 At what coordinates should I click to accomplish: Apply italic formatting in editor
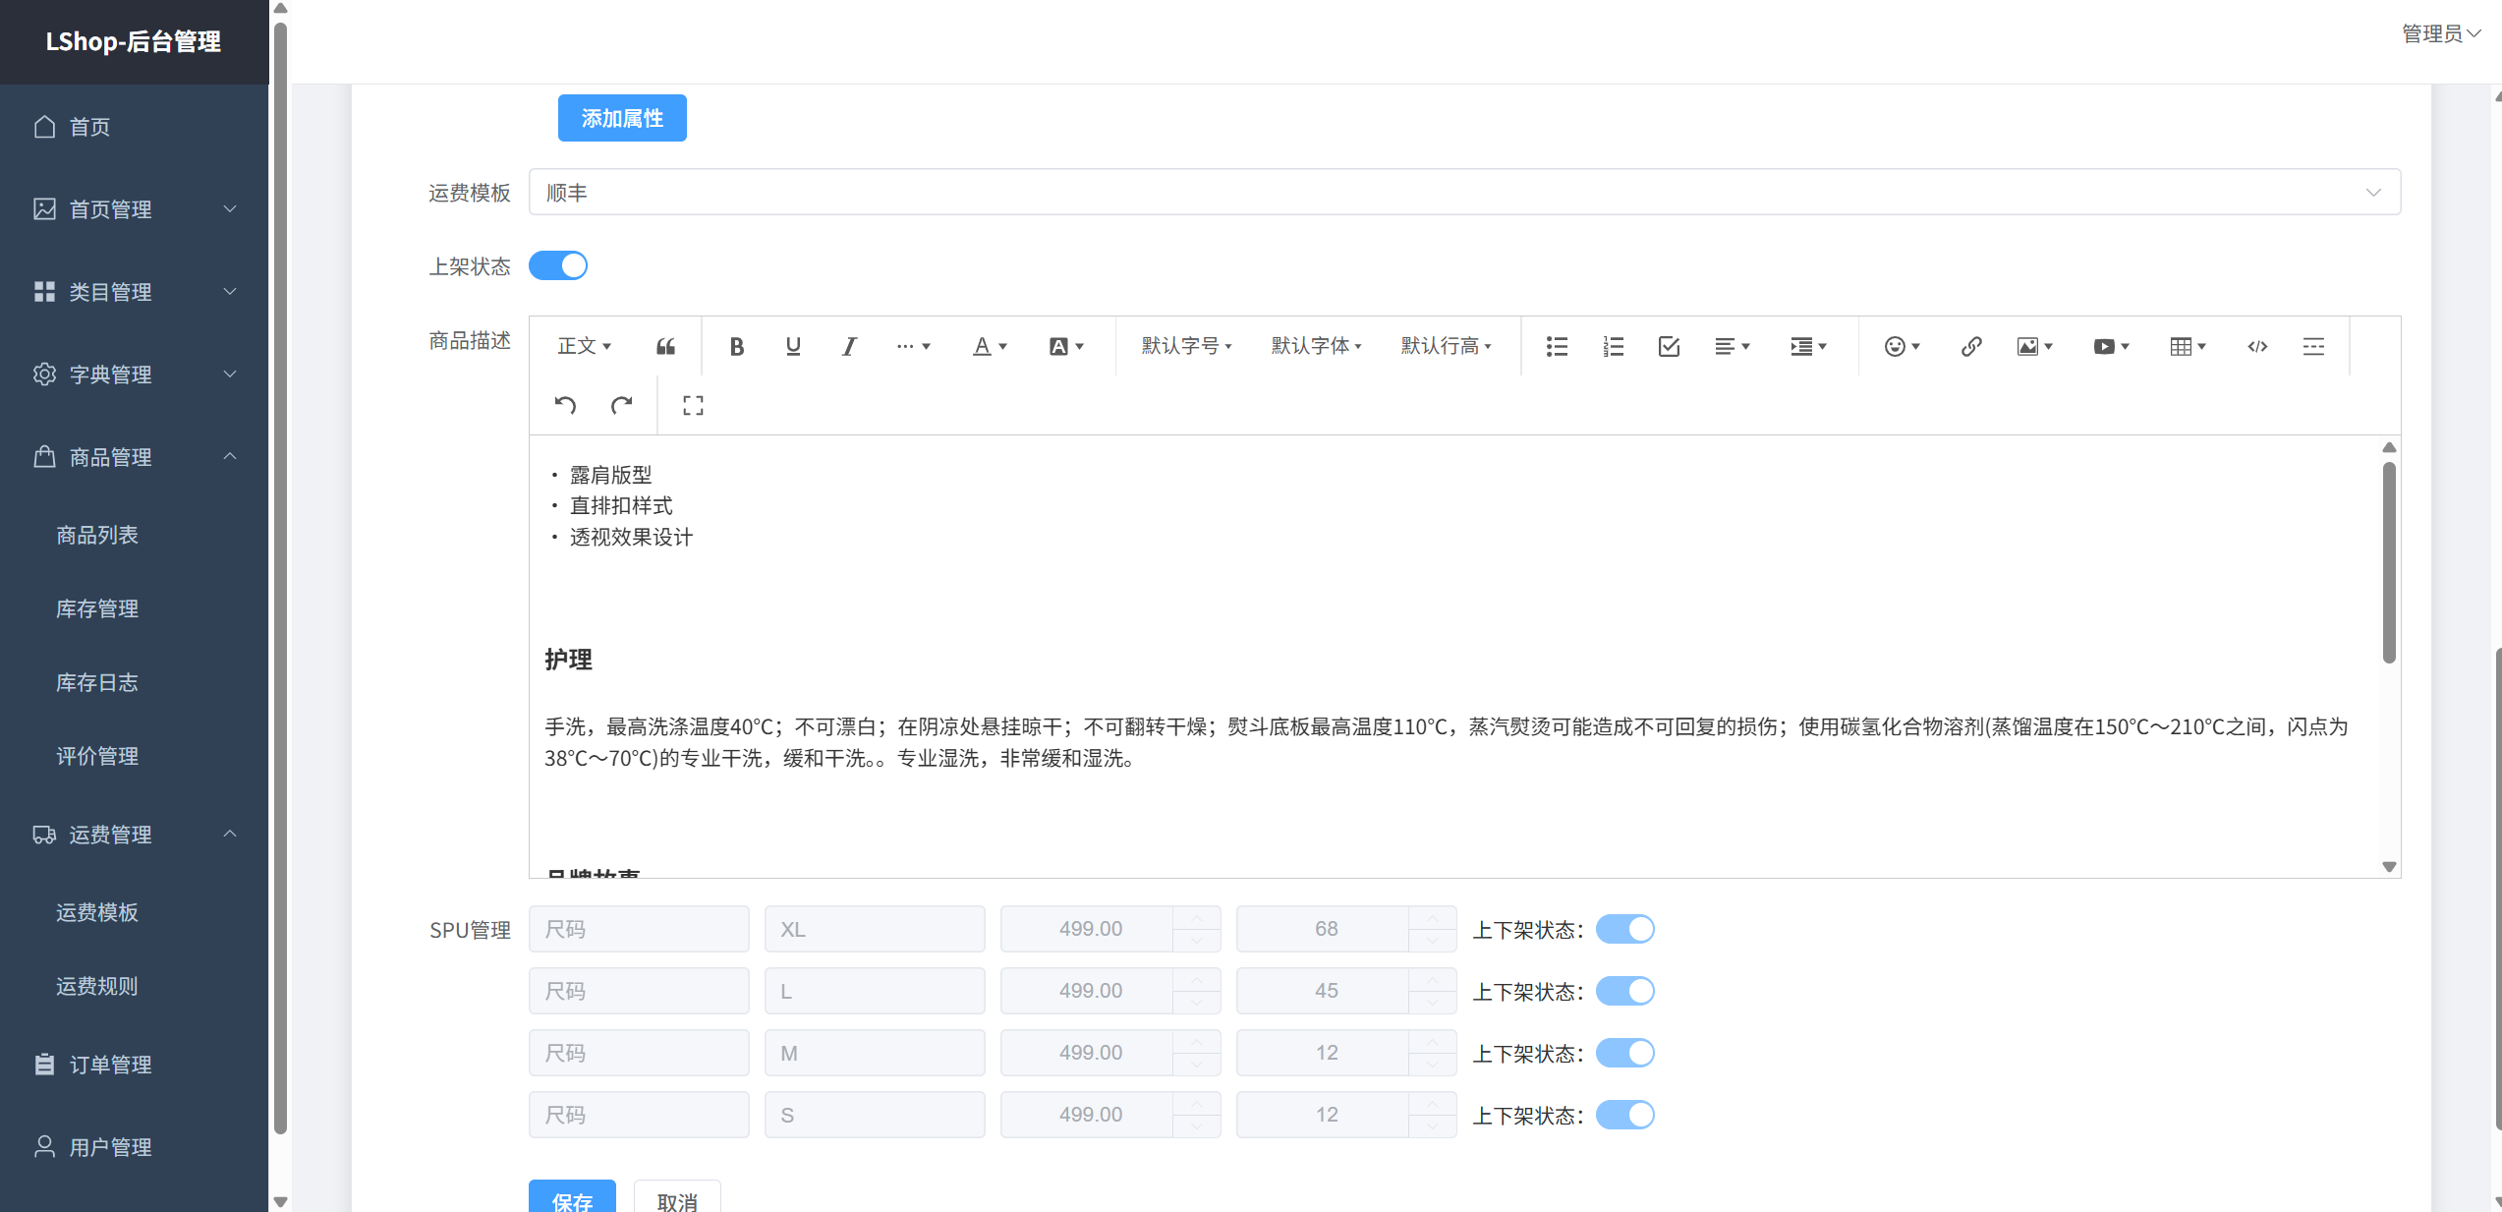(x=849, y=346)
